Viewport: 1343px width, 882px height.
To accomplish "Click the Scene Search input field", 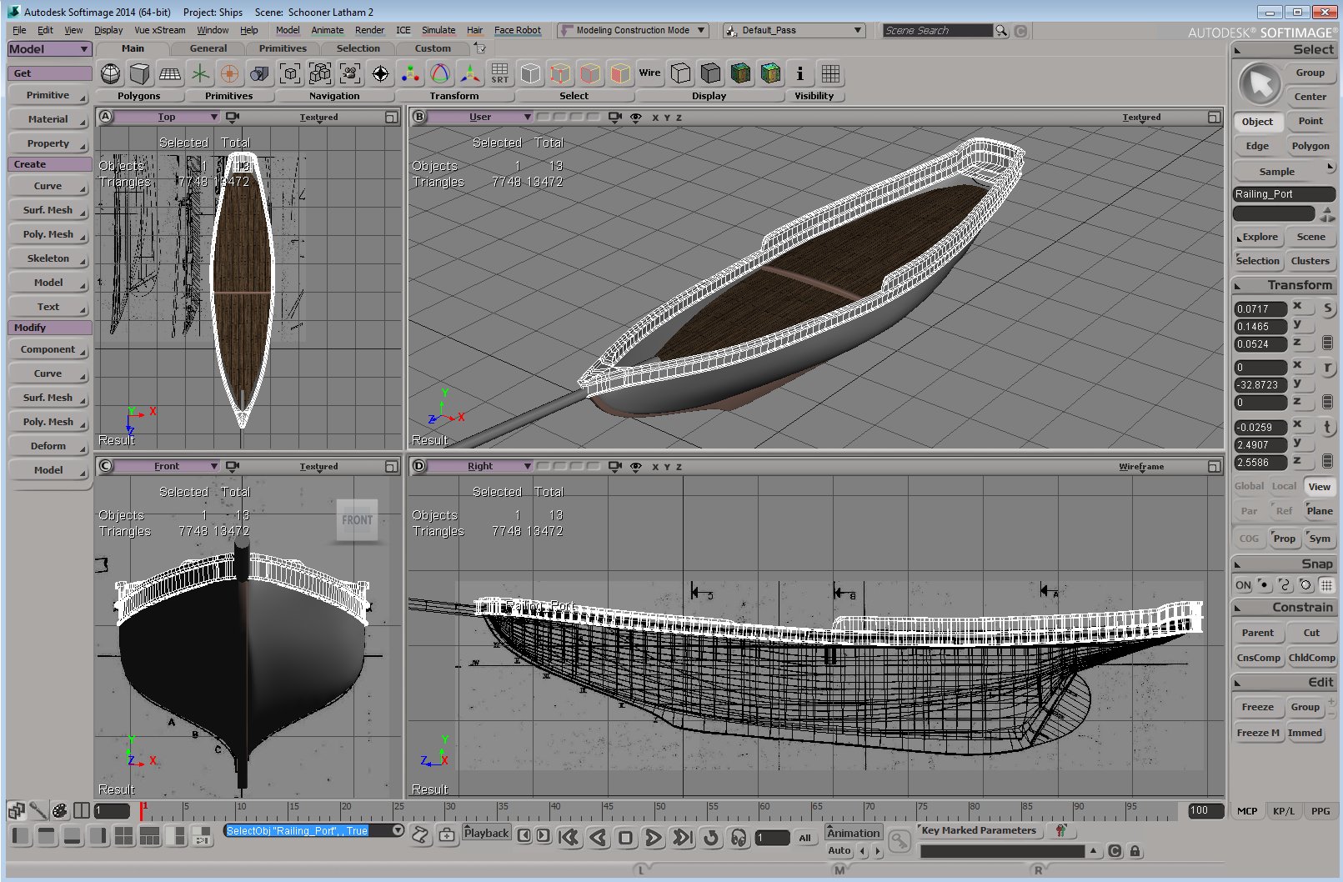I will 937,31.
